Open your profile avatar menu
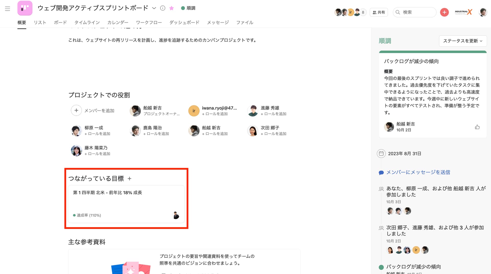The height and width of the screenshot is (274, 491). pyautogui.click(x=483, y=12)
